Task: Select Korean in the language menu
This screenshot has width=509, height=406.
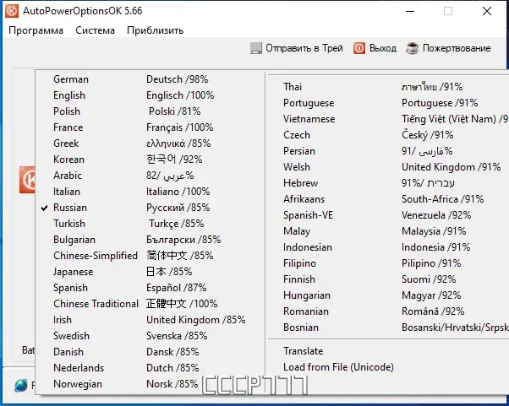Action: click(151, 160)
